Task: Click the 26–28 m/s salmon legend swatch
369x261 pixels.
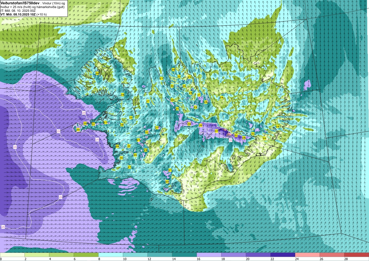Action: 332,255
